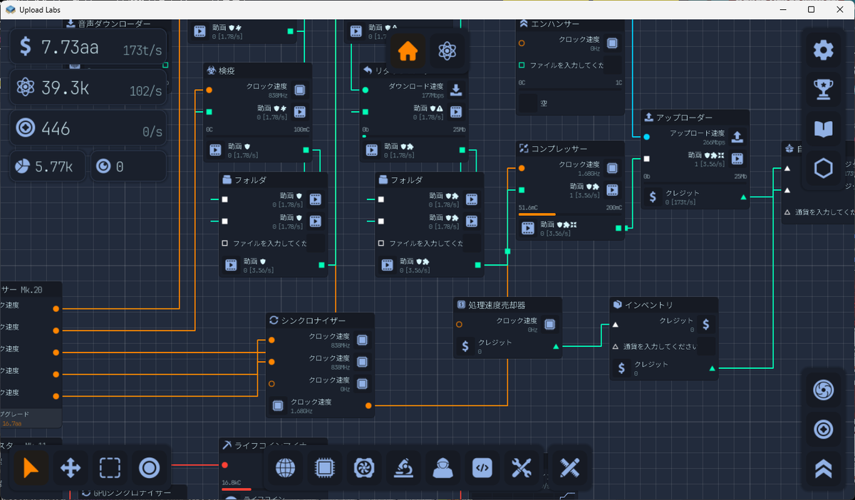Screen dimensions: 855x500
Task: Click the chip icon in エンハンサー クロック速度 row
Action: pos(613,43)
